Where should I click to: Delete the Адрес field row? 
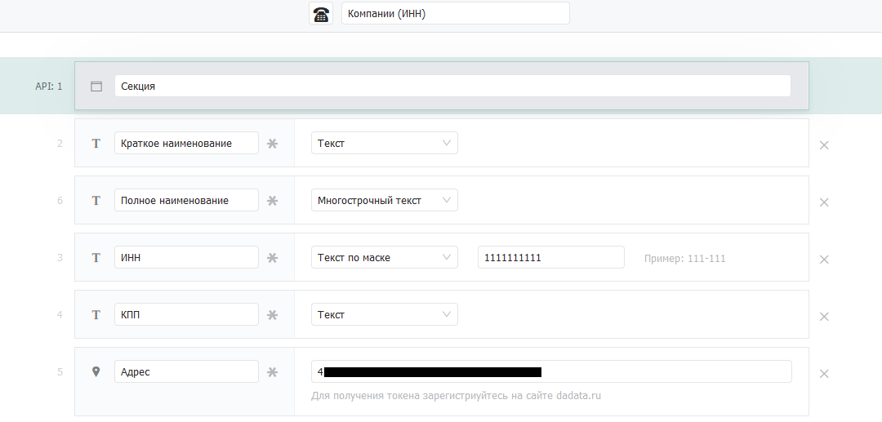coord(824,374)
